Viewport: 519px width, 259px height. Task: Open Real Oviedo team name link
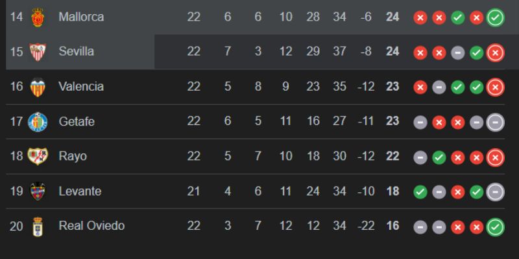coord(91,227)
